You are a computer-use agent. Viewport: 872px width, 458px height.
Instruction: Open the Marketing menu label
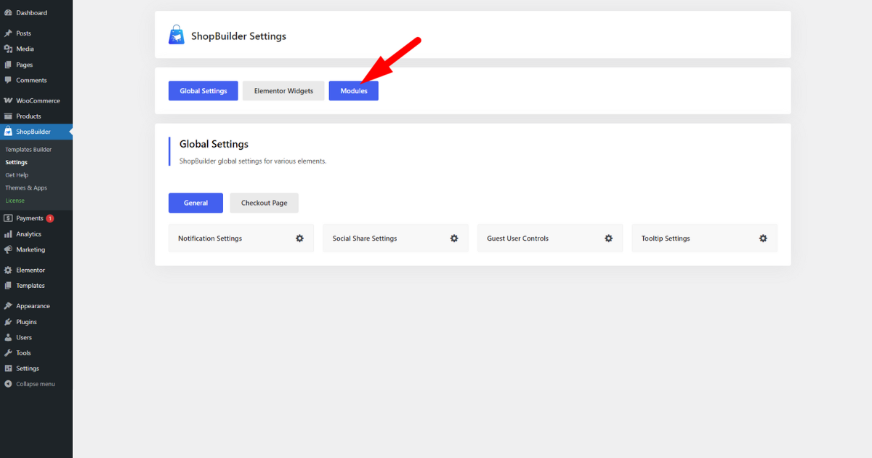click(x=31, y=249)
